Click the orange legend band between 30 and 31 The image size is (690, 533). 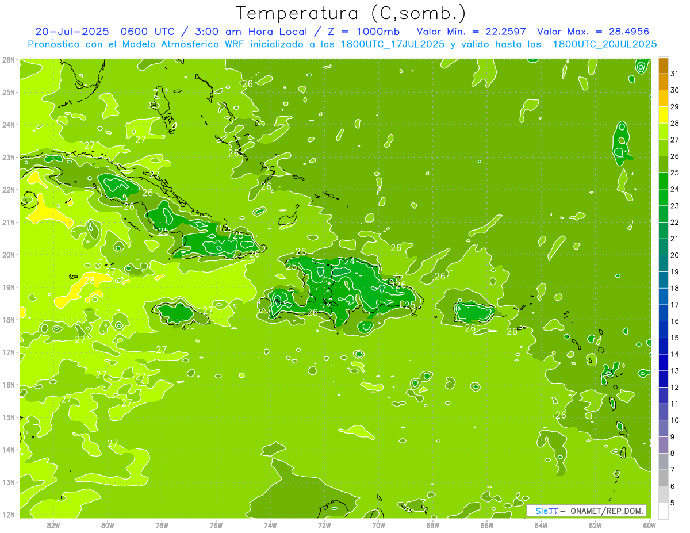pos(663,82)
